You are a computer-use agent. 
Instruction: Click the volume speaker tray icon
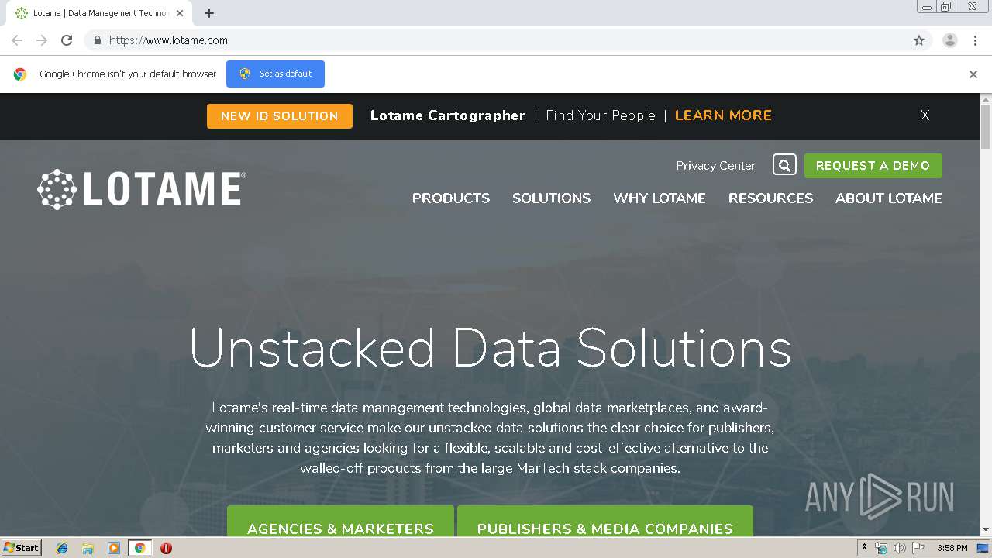tap(899, 548)
